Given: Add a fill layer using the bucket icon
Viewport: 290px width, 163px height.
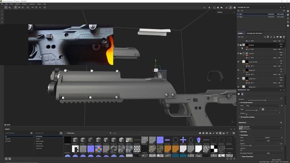Looking at the screenshot, I should coord(274,37).
